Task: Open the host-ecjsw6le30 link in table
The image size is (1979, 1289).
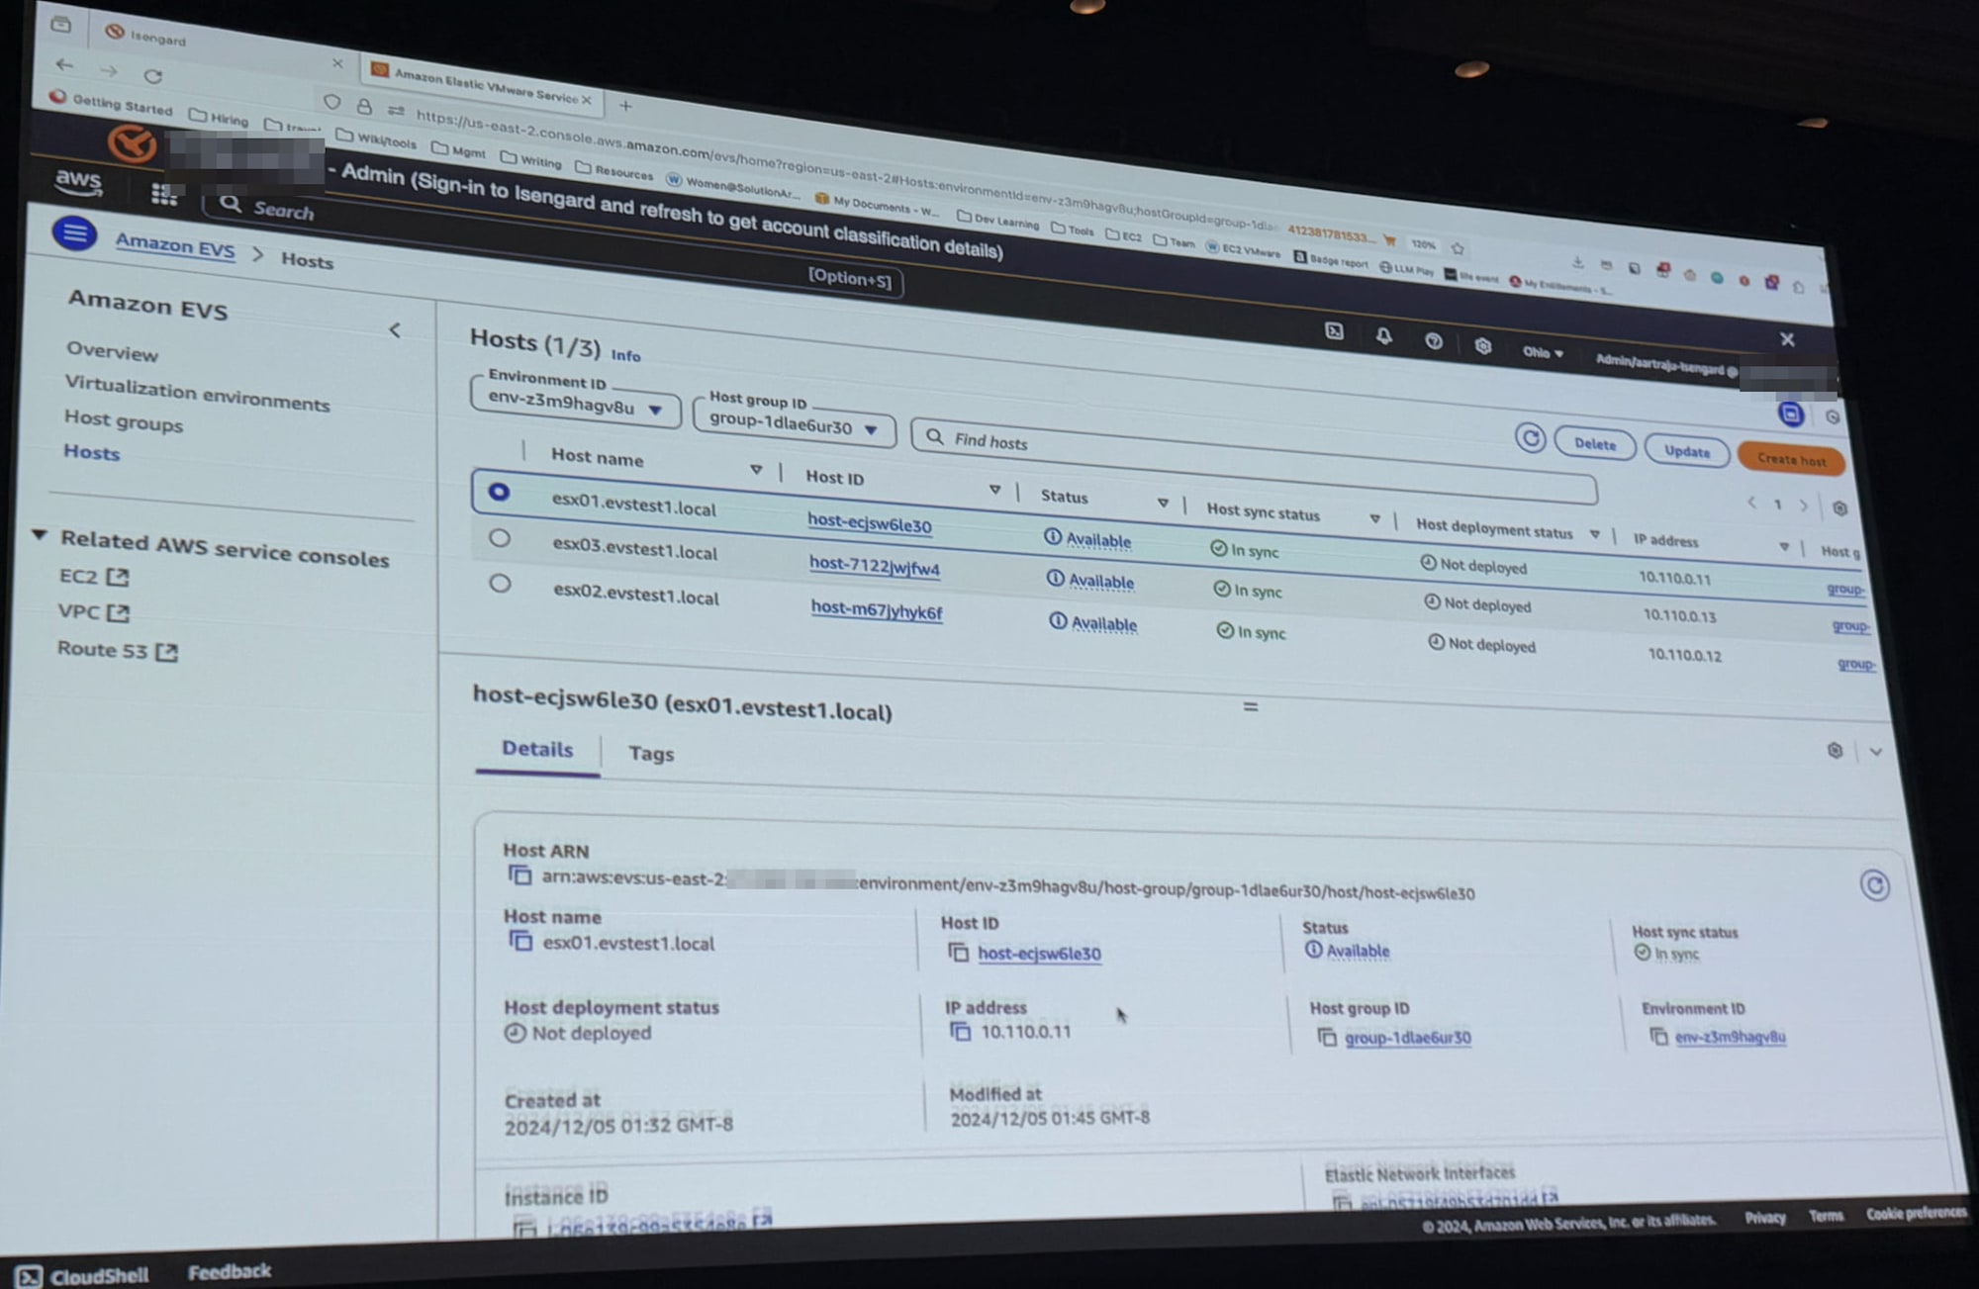Action: [x=869, y=523]
